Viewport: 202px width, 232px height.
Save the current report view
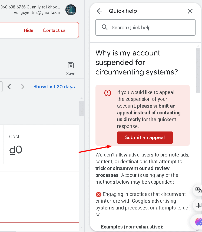click(x=71, y=69)
